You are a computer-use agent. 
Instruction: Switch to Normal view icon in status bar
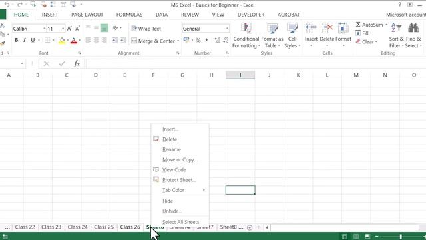pyautogui.click(x=344, y=236)
